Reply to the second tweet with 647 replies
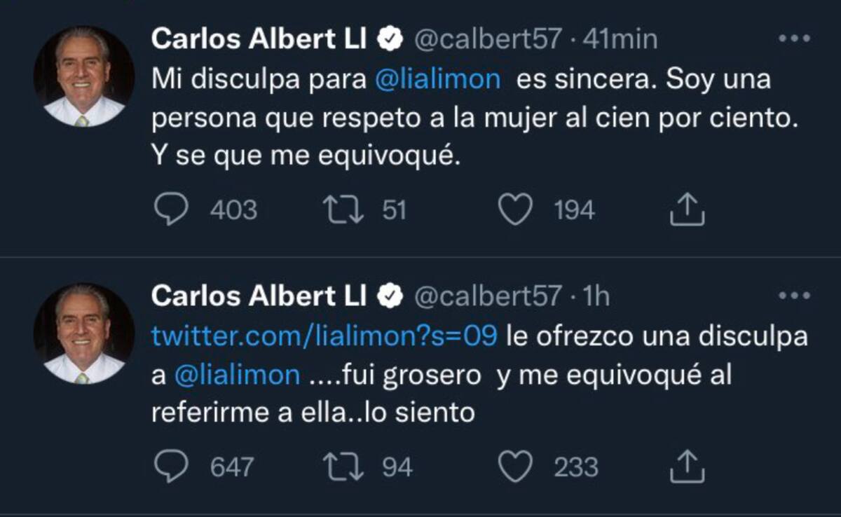The height and width of the screenshot is (517, 841). [170, 467]
